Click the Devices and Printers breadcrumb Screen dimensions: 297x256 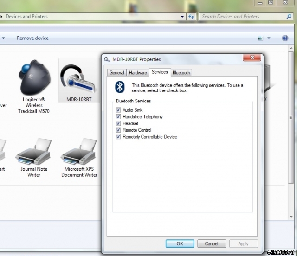[27, 17]
